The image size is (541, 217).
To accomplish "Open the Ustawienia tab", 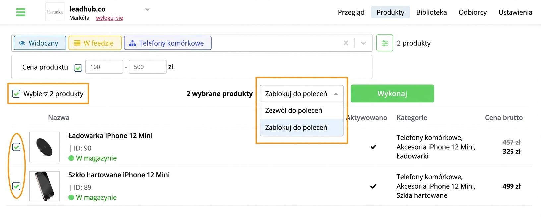I will [515, 12].
